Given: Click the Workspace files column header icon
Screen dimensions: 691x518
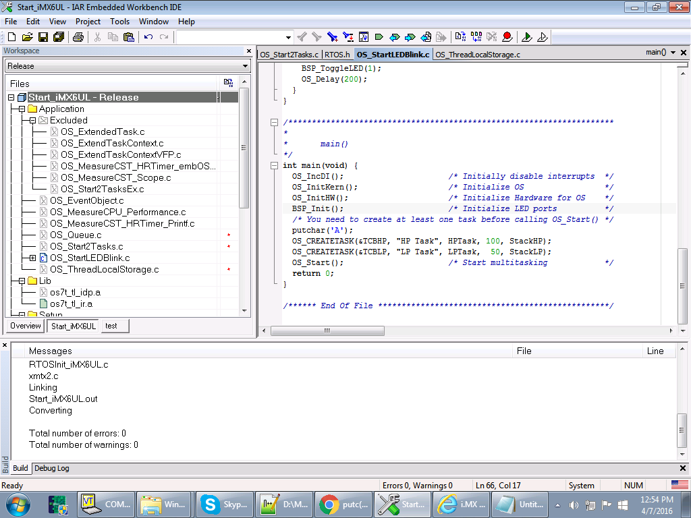Looking at the screenshot, I should point(228,83).
